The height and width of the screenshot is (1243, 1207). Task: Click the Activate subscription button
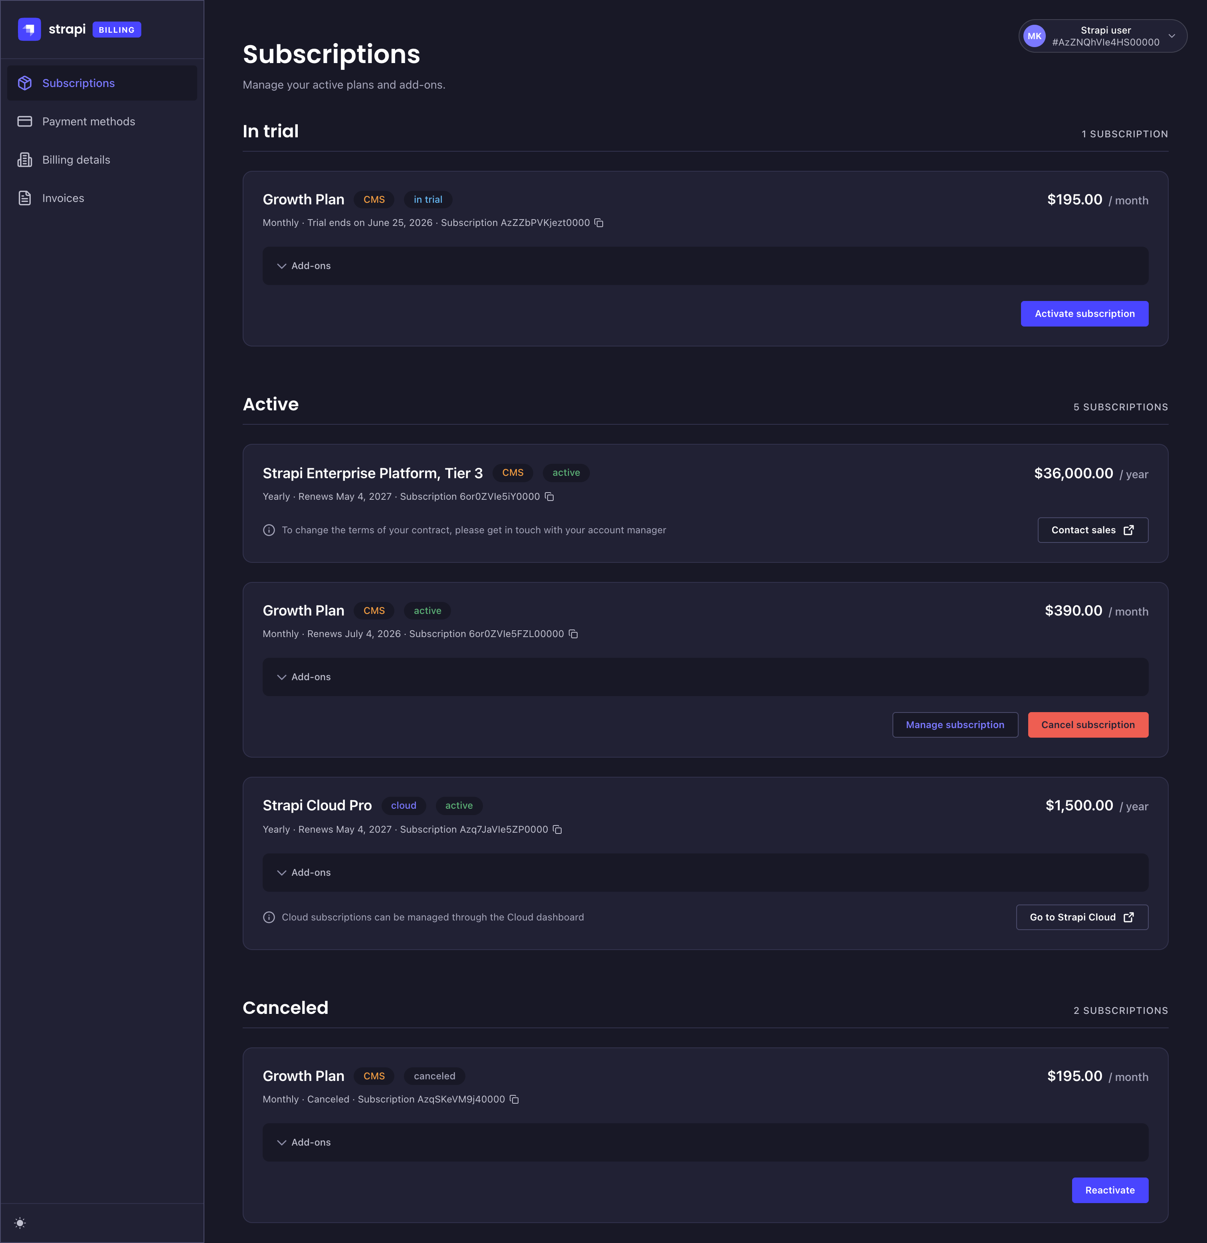(1084, 313)
